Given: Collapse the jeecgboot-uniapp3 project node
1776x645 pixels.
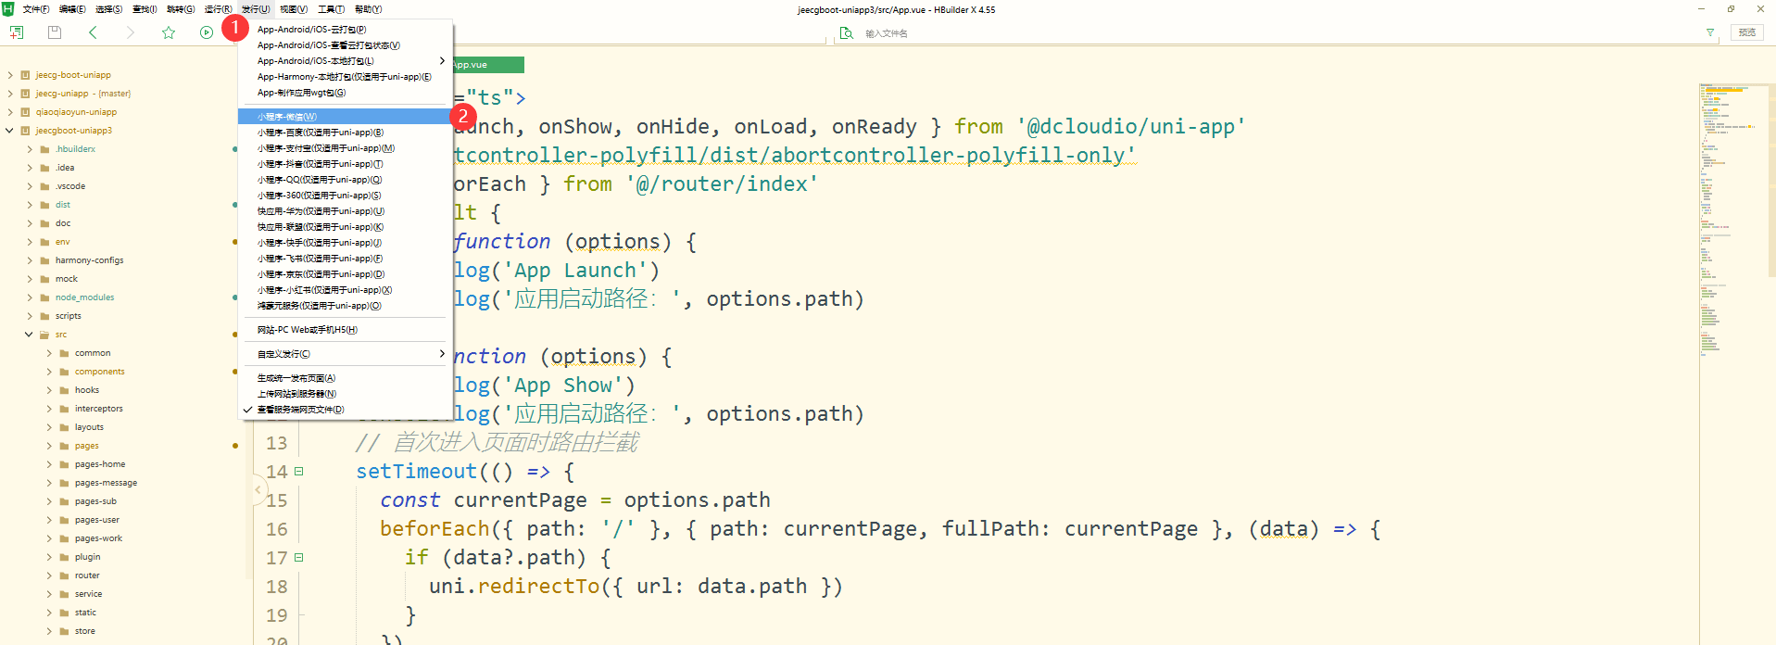Looking at the screenshot, I should (10, 131).
